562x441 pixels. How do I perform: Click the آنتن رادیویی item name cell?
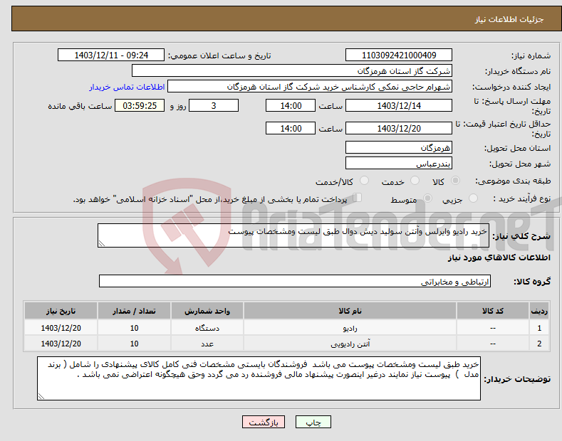pos(350,344)
